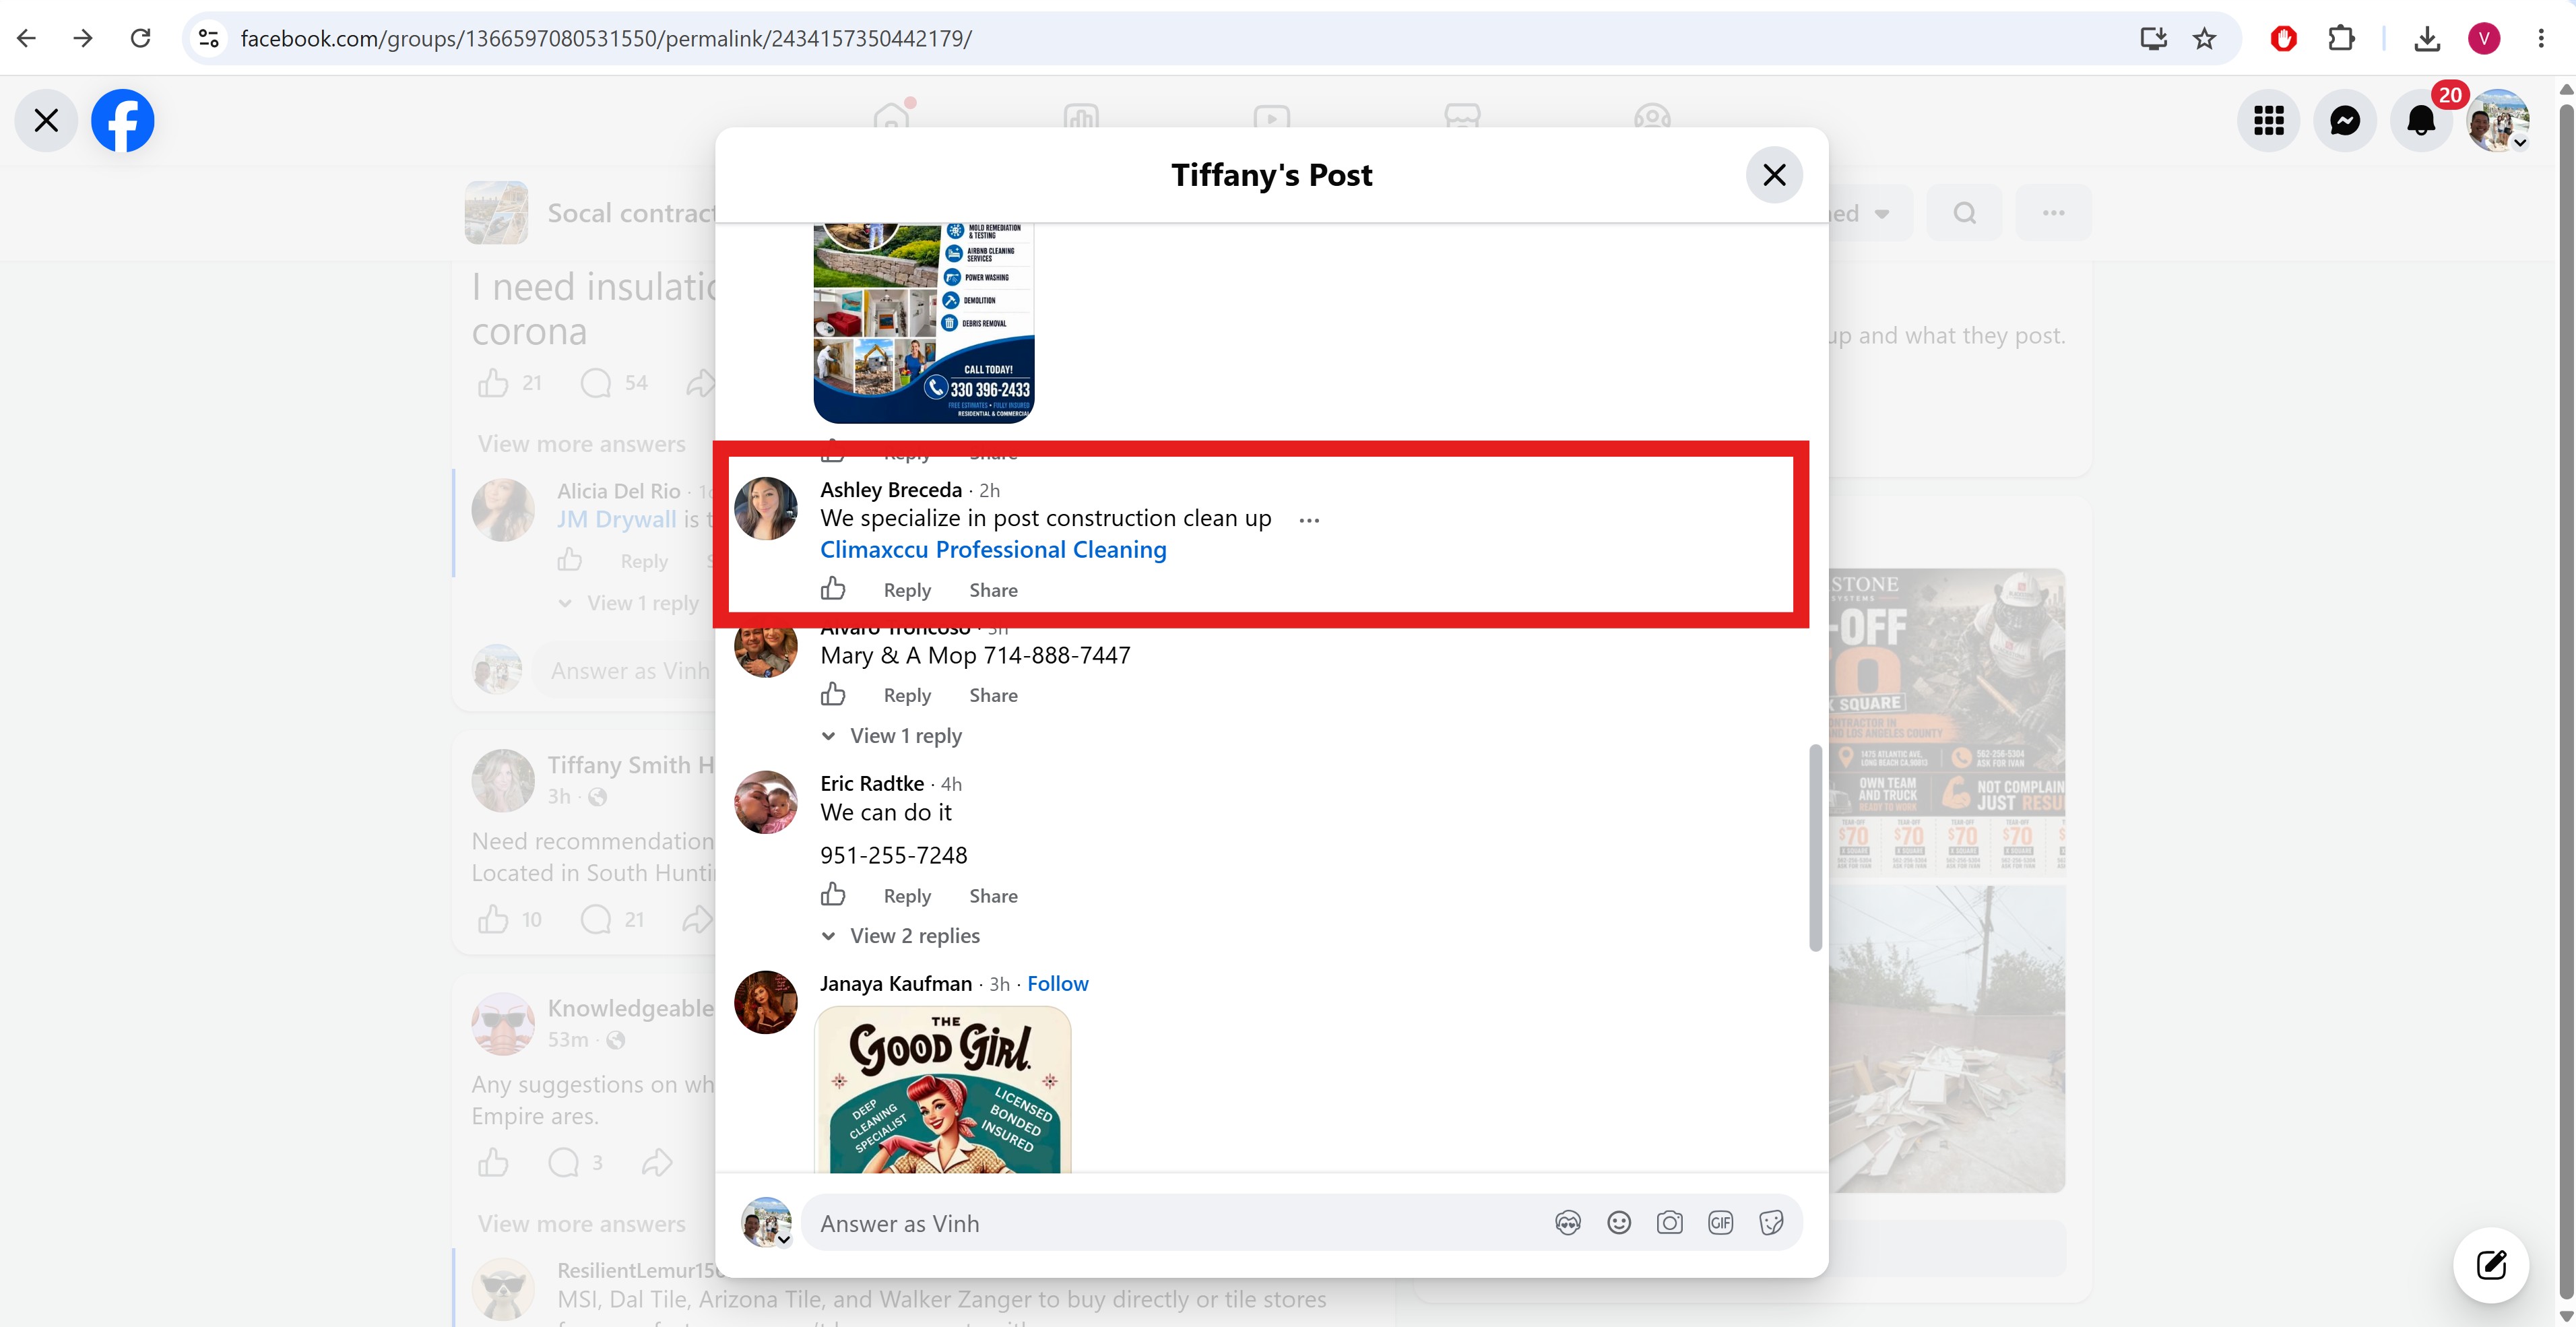Viewport: 2576px width, 1327px height.
Task: Share the Mary & A Mop comment
Action: pyautogui.click(x=993, y=695)
